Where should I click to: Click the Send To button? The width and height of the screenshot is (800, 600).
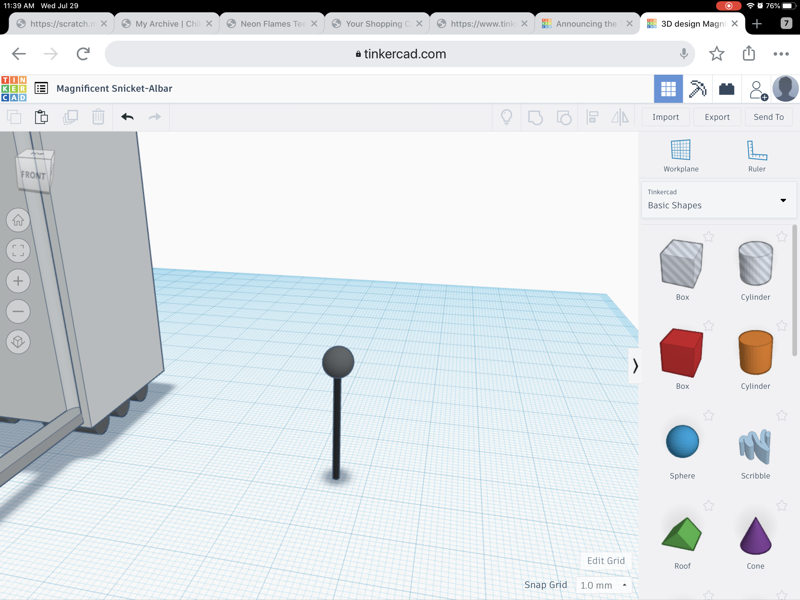click(x=769, y=117)
